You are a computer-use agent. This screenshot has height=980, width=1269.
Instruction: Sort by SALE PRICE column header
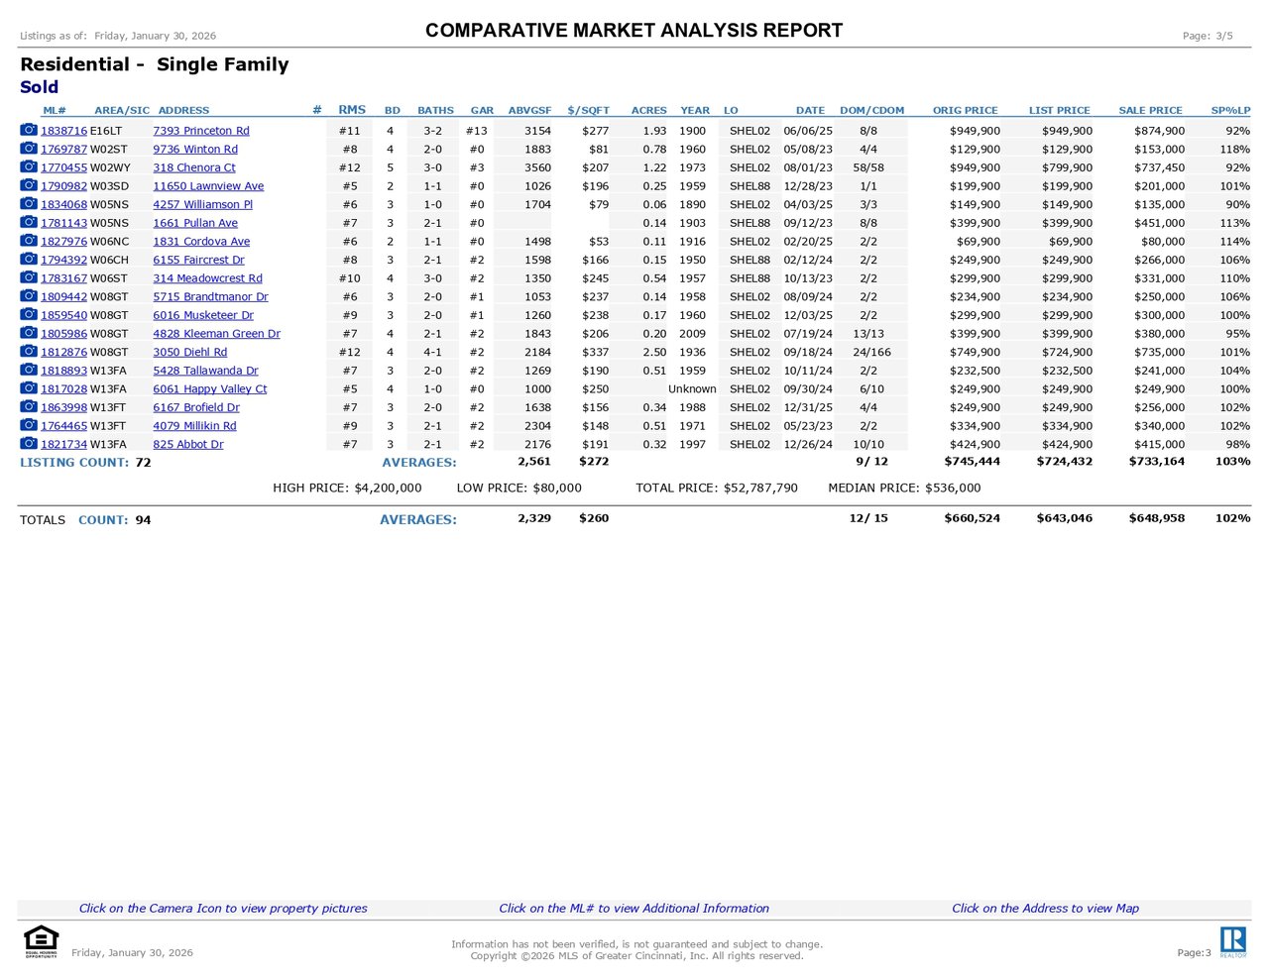pos(1150,110)
